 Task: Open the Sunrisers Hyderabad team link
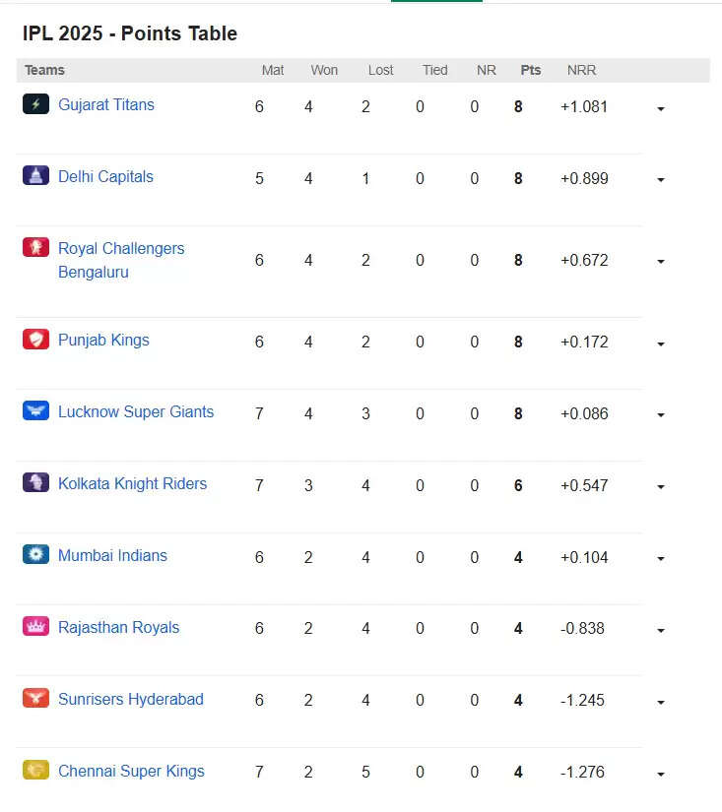click(x=131, y=699)
